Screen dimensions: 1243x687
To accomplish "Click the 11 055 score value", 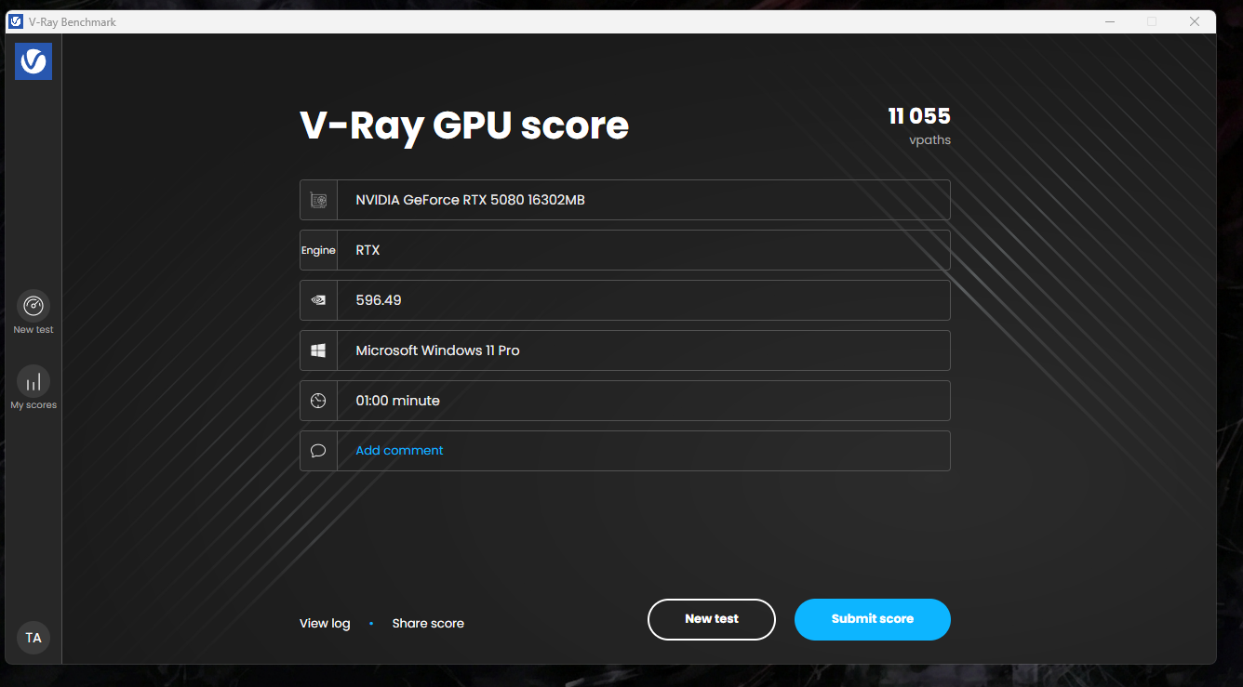I will pos(919,116).
